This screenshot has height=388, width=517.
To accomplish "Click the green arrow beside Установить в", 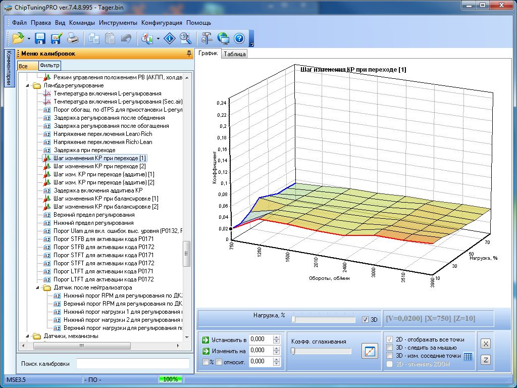I will click(205, 339).
